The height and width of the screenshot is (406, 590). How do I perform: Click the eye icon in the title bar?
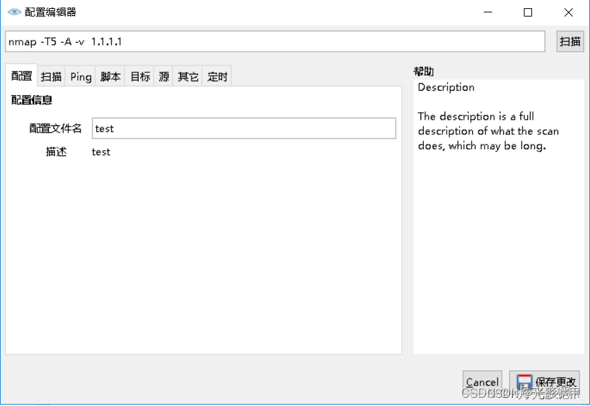pos(14,12)
